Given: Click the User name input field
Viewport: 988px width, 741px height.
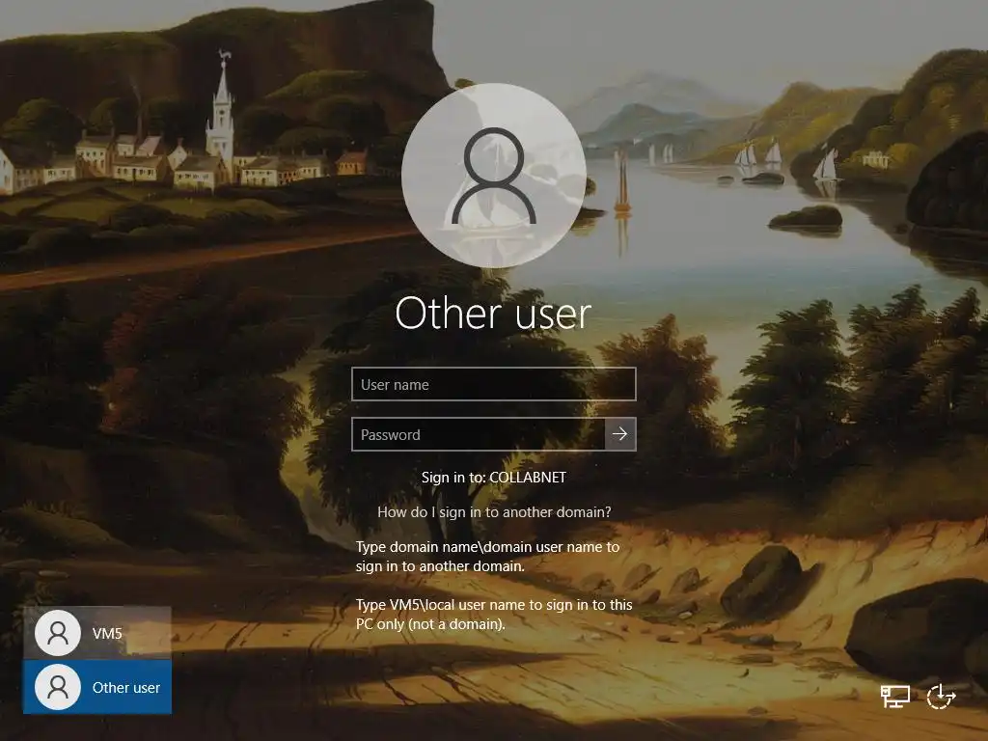Looking at the screenshot, I should 493,384.
